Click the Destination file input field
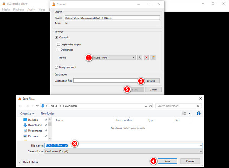This screenshot has height=168, width=229. (x=106, y=81)
